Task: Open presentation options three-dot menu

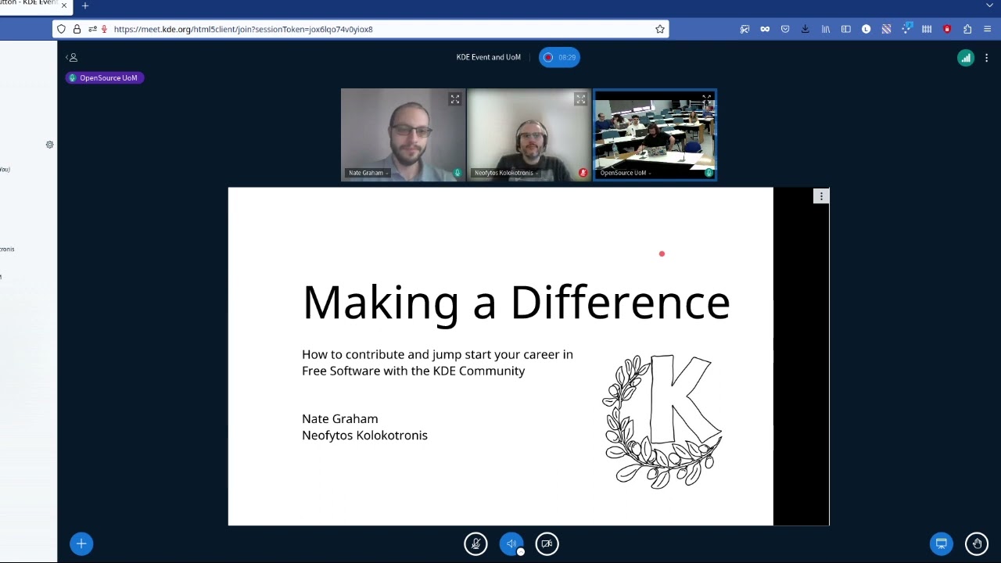Action: [x=821, y=196]
